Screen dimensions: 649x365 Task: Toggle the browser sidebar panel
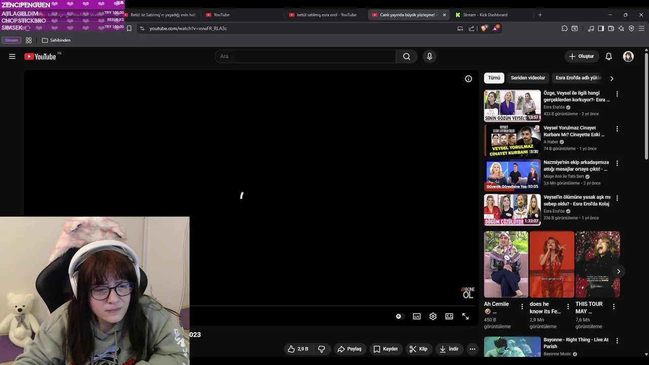601,28
